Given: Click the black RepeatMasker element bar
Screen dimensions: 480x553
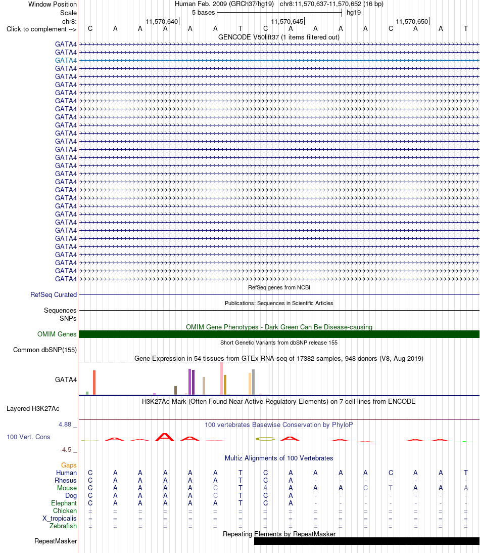Looking at the screenshot, I should point(367,541).
